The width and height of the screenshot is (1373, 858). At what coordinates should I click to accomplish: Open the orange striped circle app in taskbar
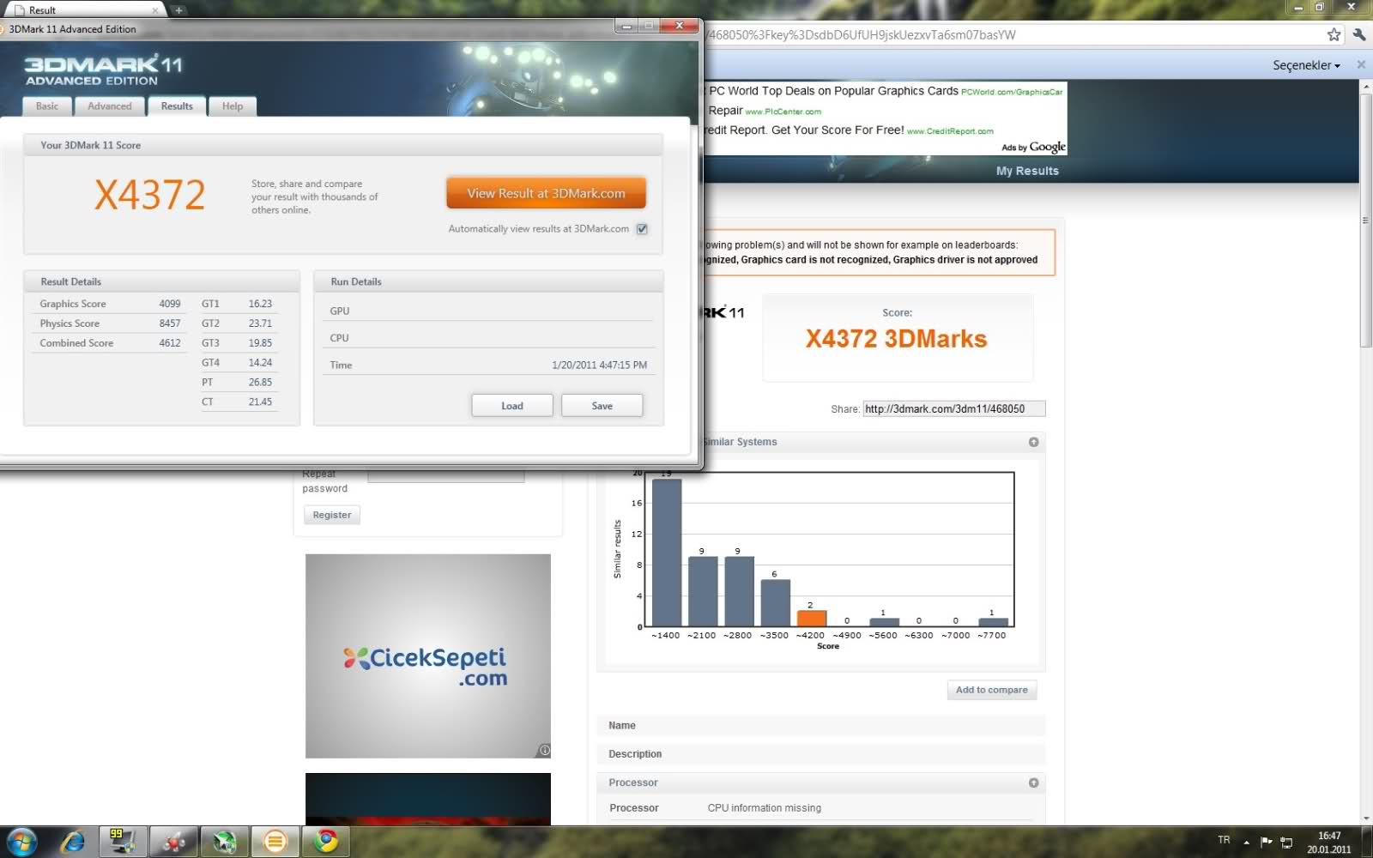pyautogui.click(x=275, y=842)
